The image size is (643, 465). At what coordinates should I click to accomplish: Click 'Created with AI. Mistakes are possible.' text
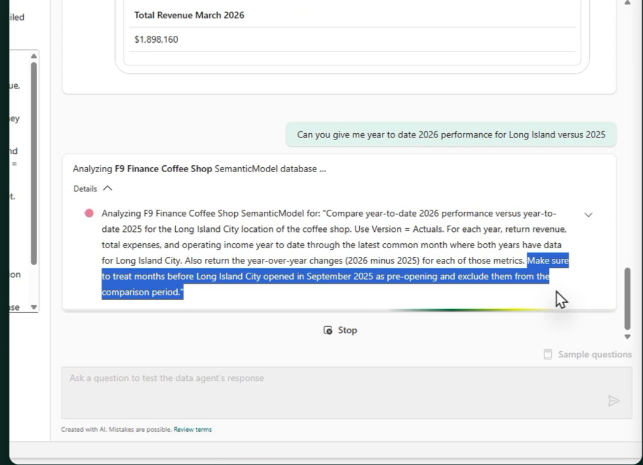pyautogui.click(x=116, y=429)
